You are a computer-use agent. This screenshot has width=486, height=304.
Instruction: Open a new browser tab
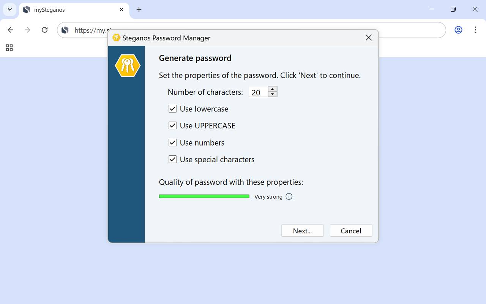(x=139, y=10)
